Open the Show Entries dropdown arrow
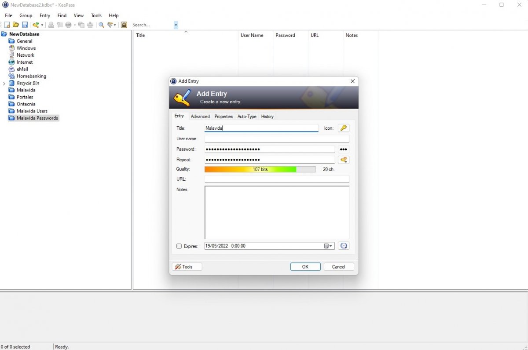The height and width of the screenshot is (350, 528). 115,25
